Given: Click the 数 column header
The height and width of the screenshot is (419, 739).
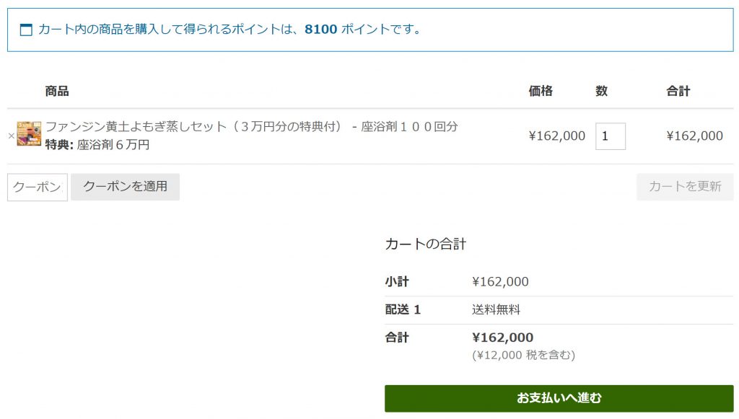Looking at the screenshot, I should click(601, 91).
